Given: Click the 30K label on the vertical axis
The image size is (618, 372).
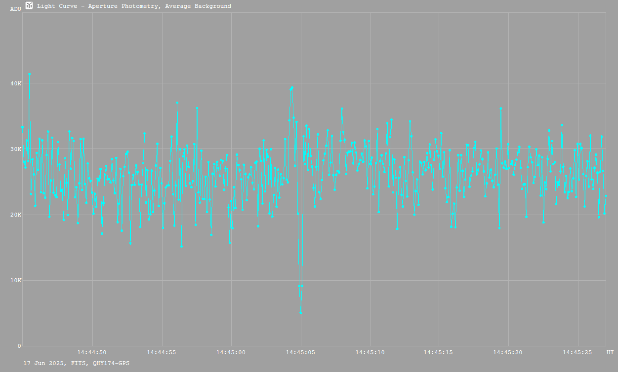Looking at the screenshot, I should click(x=16, y=149).
